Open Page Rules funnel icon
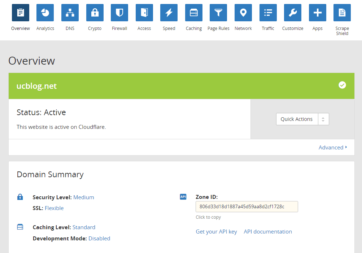The height and width of the screenshot is (253, 362). [218, 13]
